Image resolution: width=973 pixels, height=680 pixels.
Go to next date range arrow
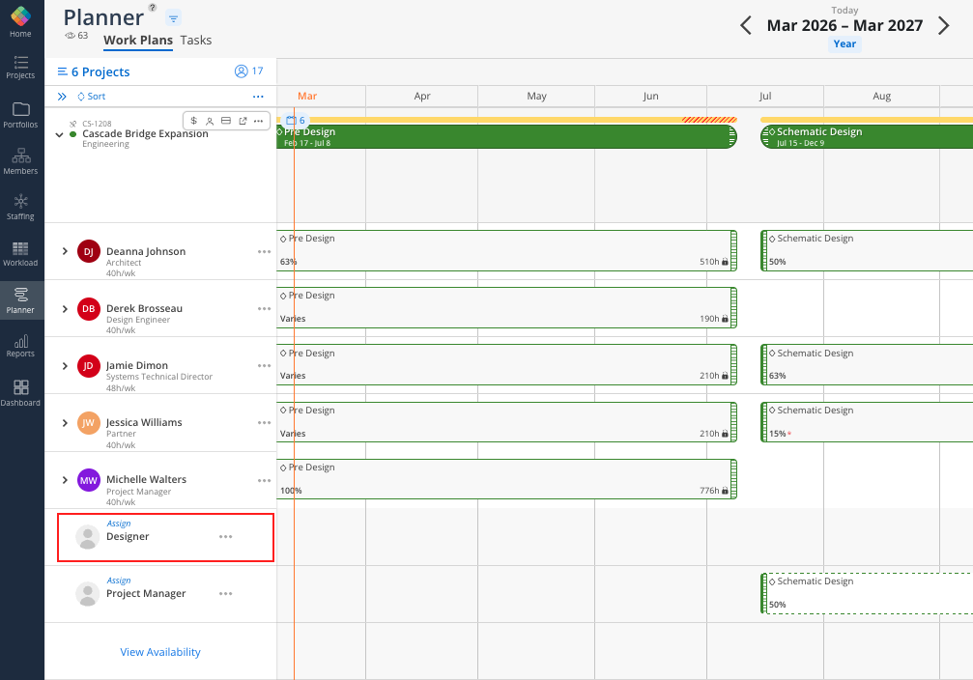[x=943, y=25]
